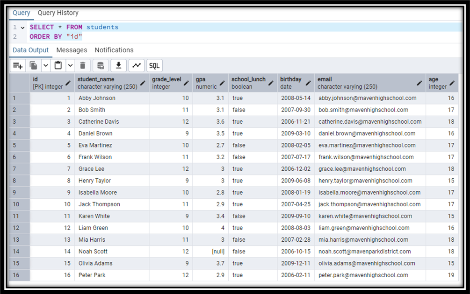The image size is (470, 294).
Task: Click the Save data changes database icon
Action: [x=101, y=65]
